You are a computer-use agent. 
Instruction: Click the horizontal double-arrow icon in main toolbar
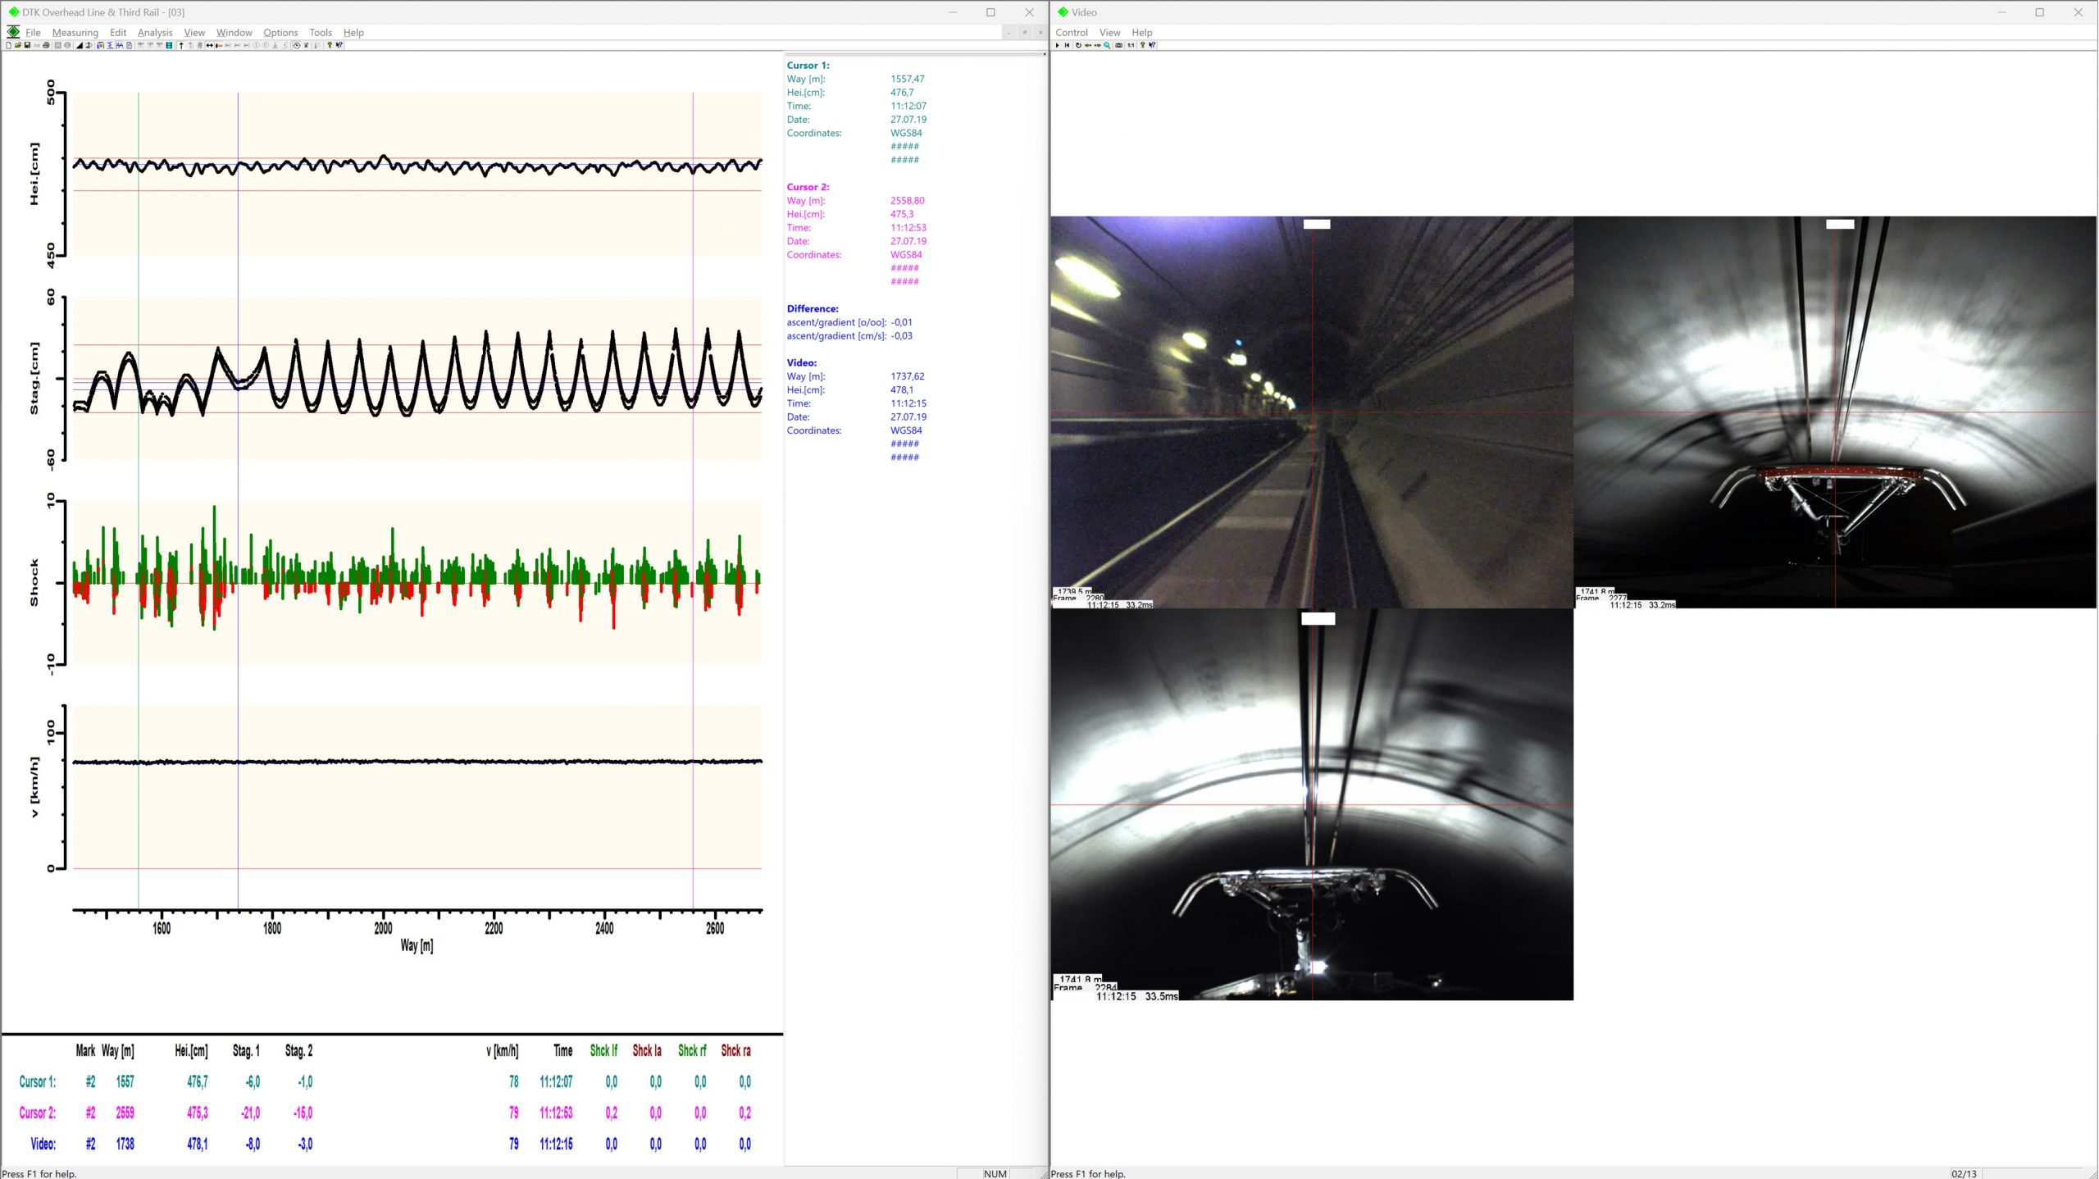pos(209,45)
